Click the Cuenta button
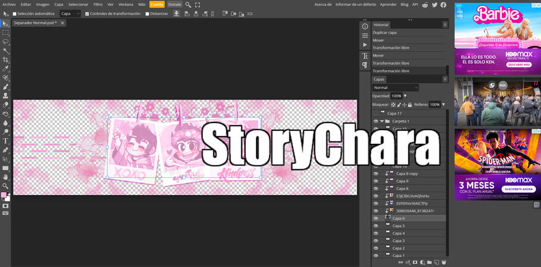The image size is (541, 267). point(157,4)
